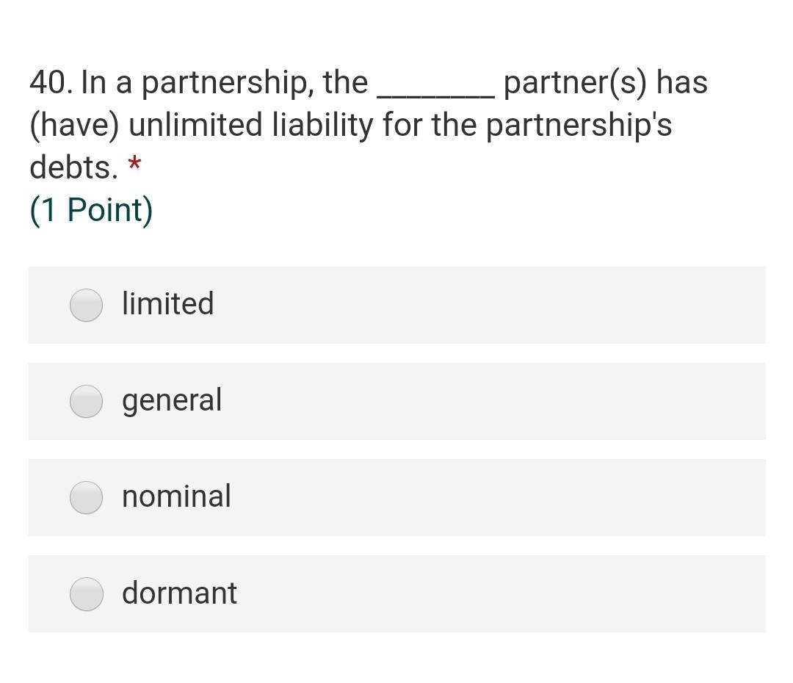793x683 pixels.
Task: Select the topmost answer choice circle
Action: (86, 305)
